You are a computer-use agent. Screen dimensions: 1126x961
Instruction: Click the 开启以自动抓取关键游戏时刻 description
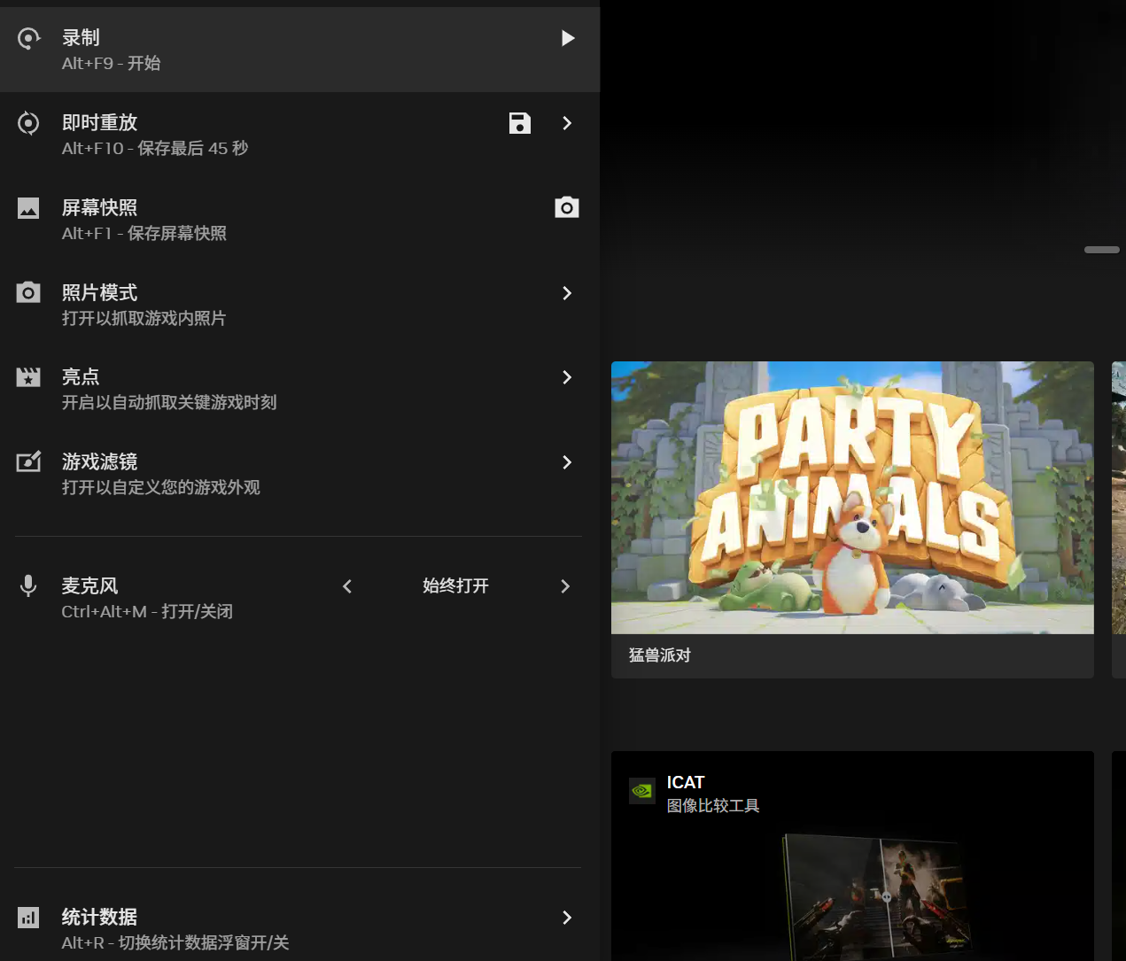tap(169, 403)
